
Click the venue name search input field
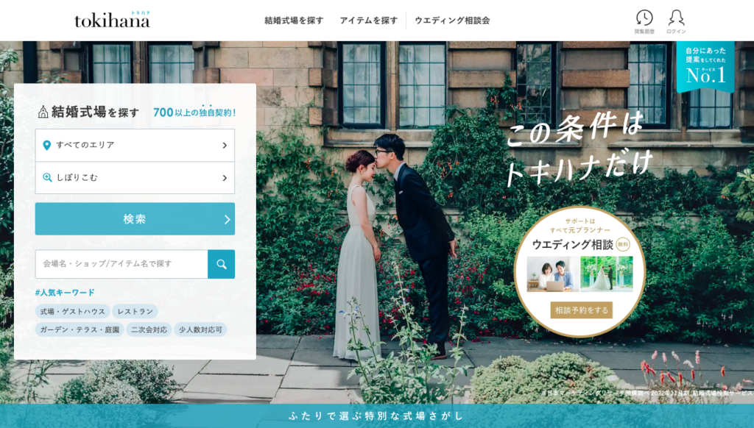click(x=121, y=264)
